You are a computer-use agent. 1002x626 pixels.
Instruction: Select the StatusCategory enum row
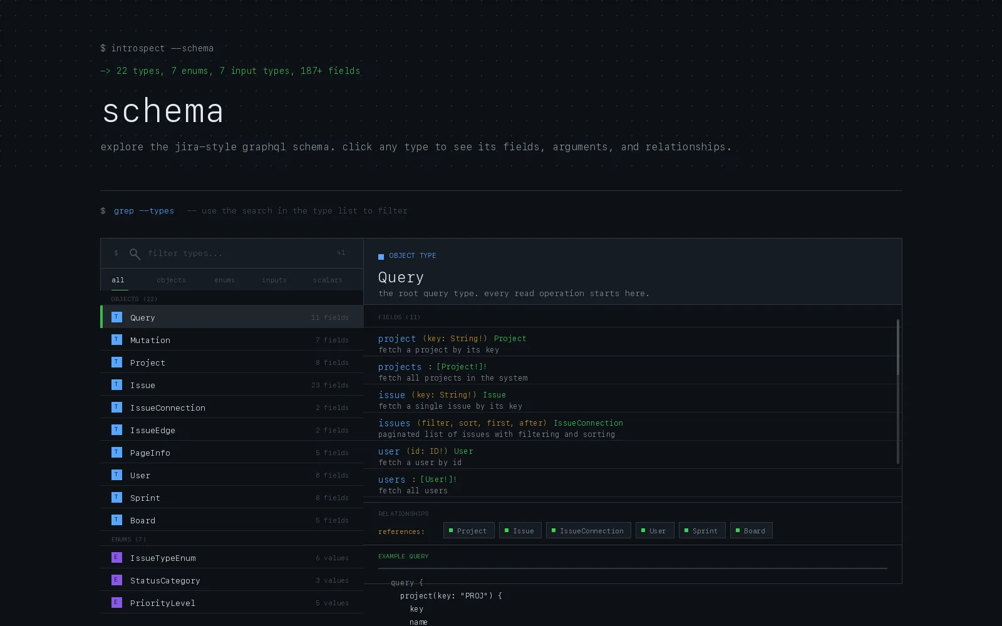tap(232, 580)
